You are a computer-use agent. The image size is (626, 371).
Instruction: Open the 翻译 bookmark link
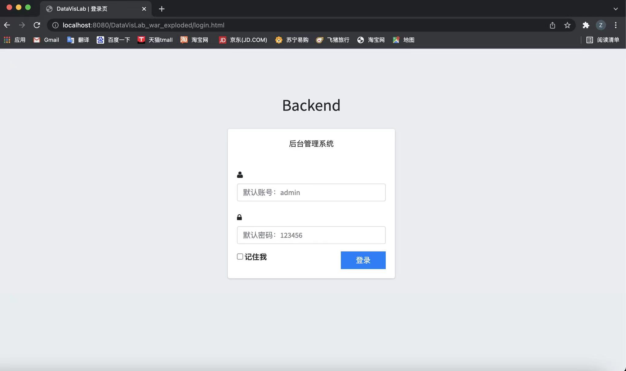click(x=78, y=40)
